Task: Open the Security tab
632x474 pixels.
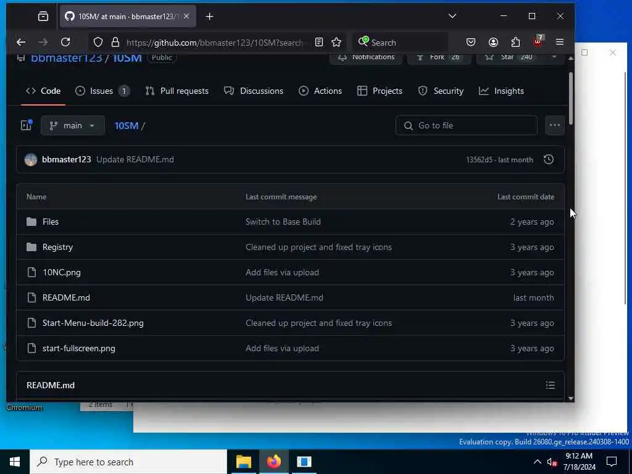Action: pyautogui.click(x=441, y=91)
